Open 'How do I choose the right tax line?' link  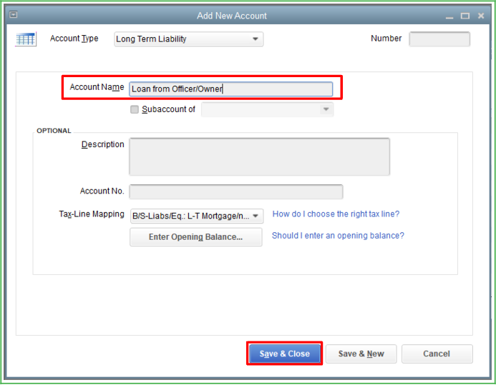[336, 214]
